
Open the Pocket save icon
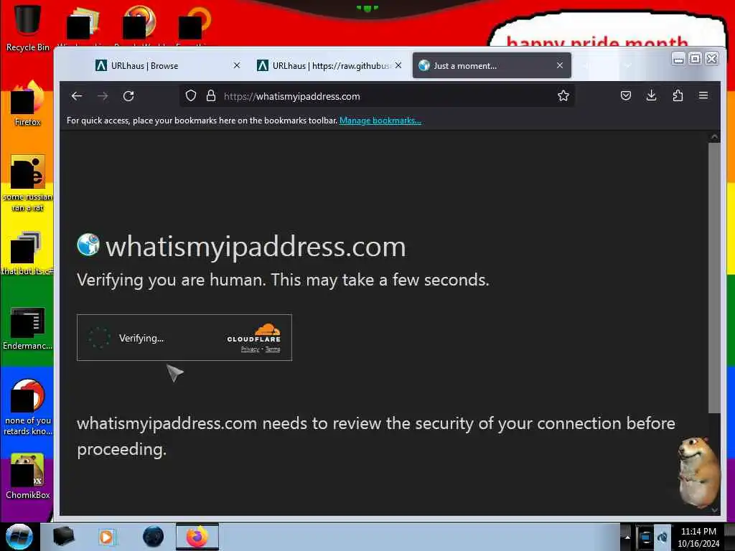626,96
